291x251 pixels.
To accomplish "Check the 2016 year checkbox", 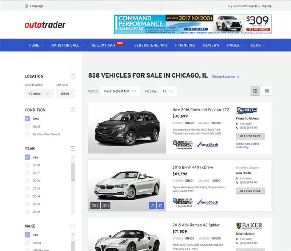I will pyautogui.click(x=28, y=181).
